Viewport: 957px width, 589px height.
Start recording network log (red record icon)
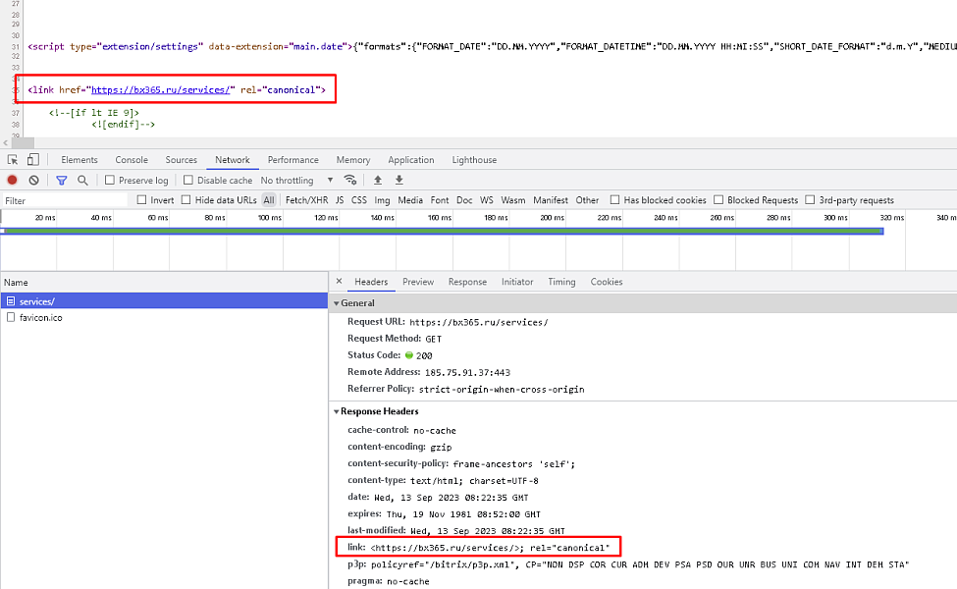coord(11,180)
